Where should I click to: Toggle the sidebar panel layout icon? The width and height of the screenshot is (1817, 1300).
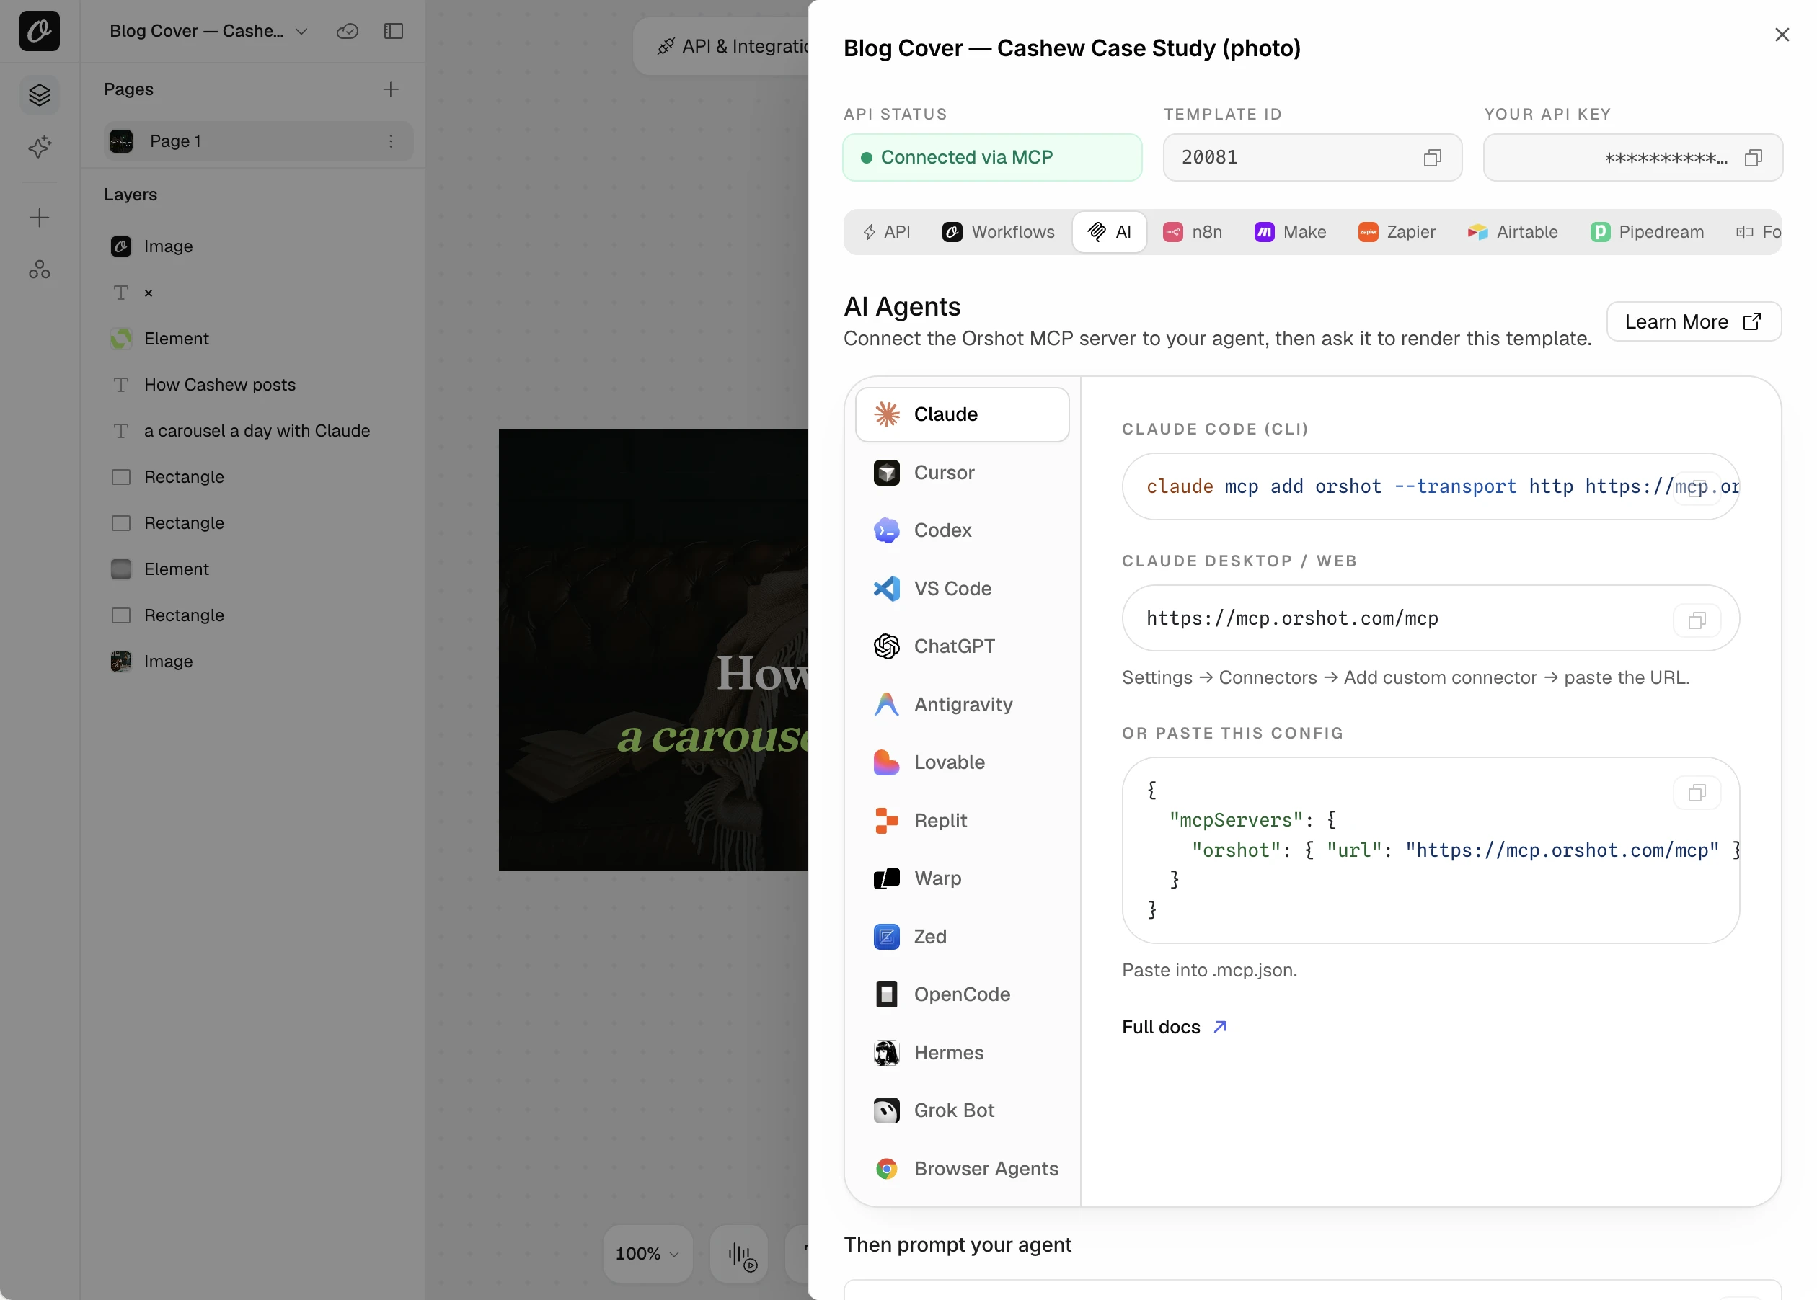[393, 31]
